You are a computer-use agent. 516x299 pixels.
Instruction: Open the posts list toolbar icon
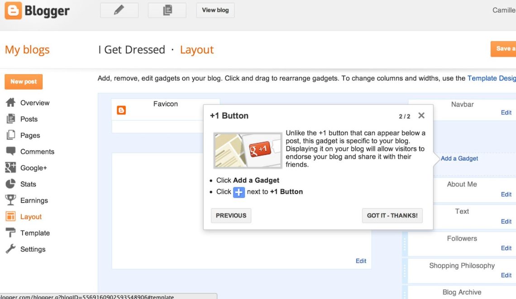tap(167, 10)
